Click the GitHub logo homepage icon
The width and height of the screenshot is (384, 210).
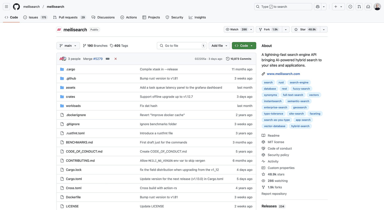16,7
